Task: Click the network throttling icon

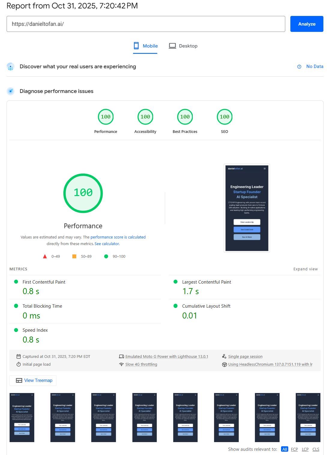Action: tap(121, 364)
